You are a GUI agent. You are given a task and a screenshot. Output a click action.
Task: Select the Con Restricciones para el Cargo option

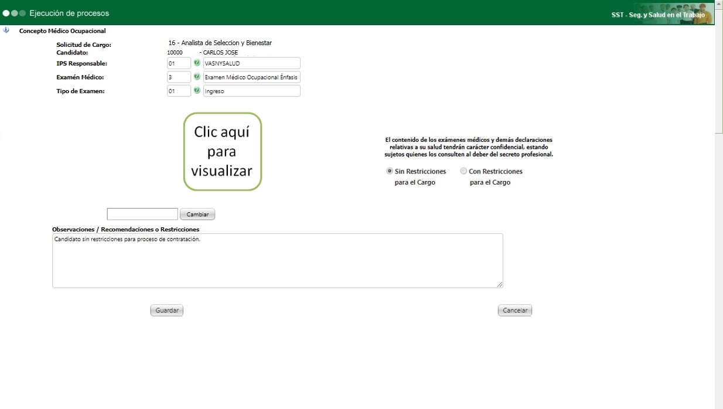coord(463,171)
